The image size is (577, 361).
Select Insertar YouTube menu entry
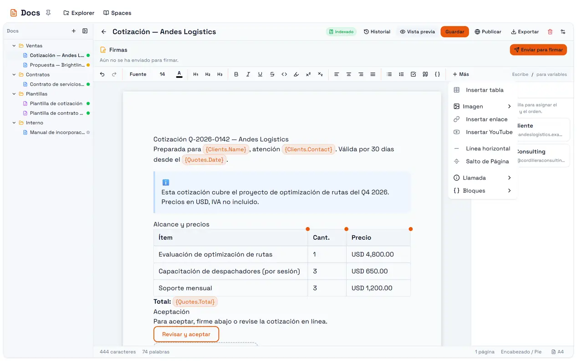click(483, 132)
